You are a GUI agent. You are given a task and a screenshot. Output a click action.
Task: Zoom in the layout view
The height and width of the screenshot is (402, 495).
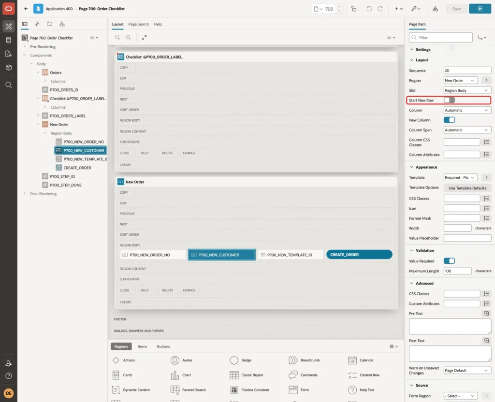(128, 38)
